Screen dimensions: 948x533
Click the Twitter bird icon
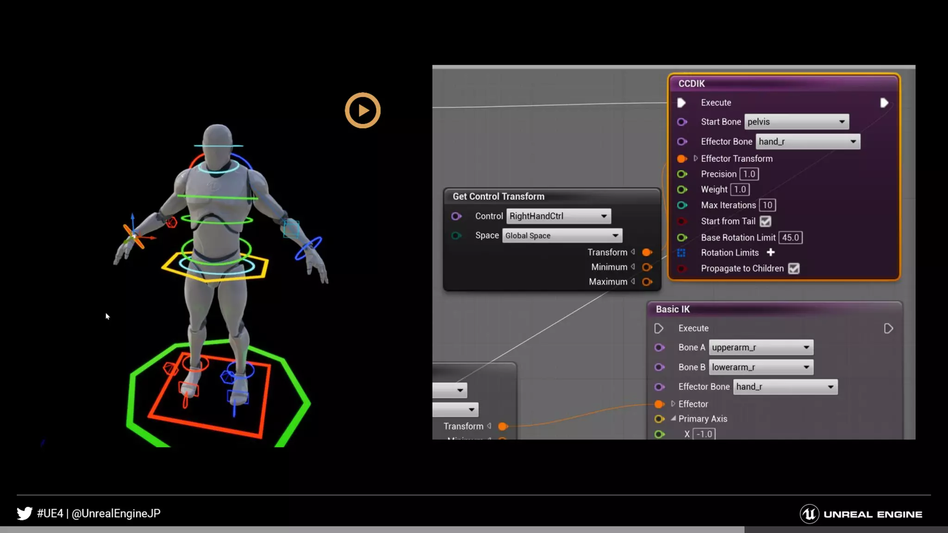point(25,514)
